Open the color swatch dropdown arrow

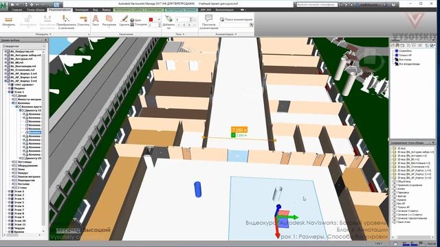pyautogui.click(x=158, y=20)
